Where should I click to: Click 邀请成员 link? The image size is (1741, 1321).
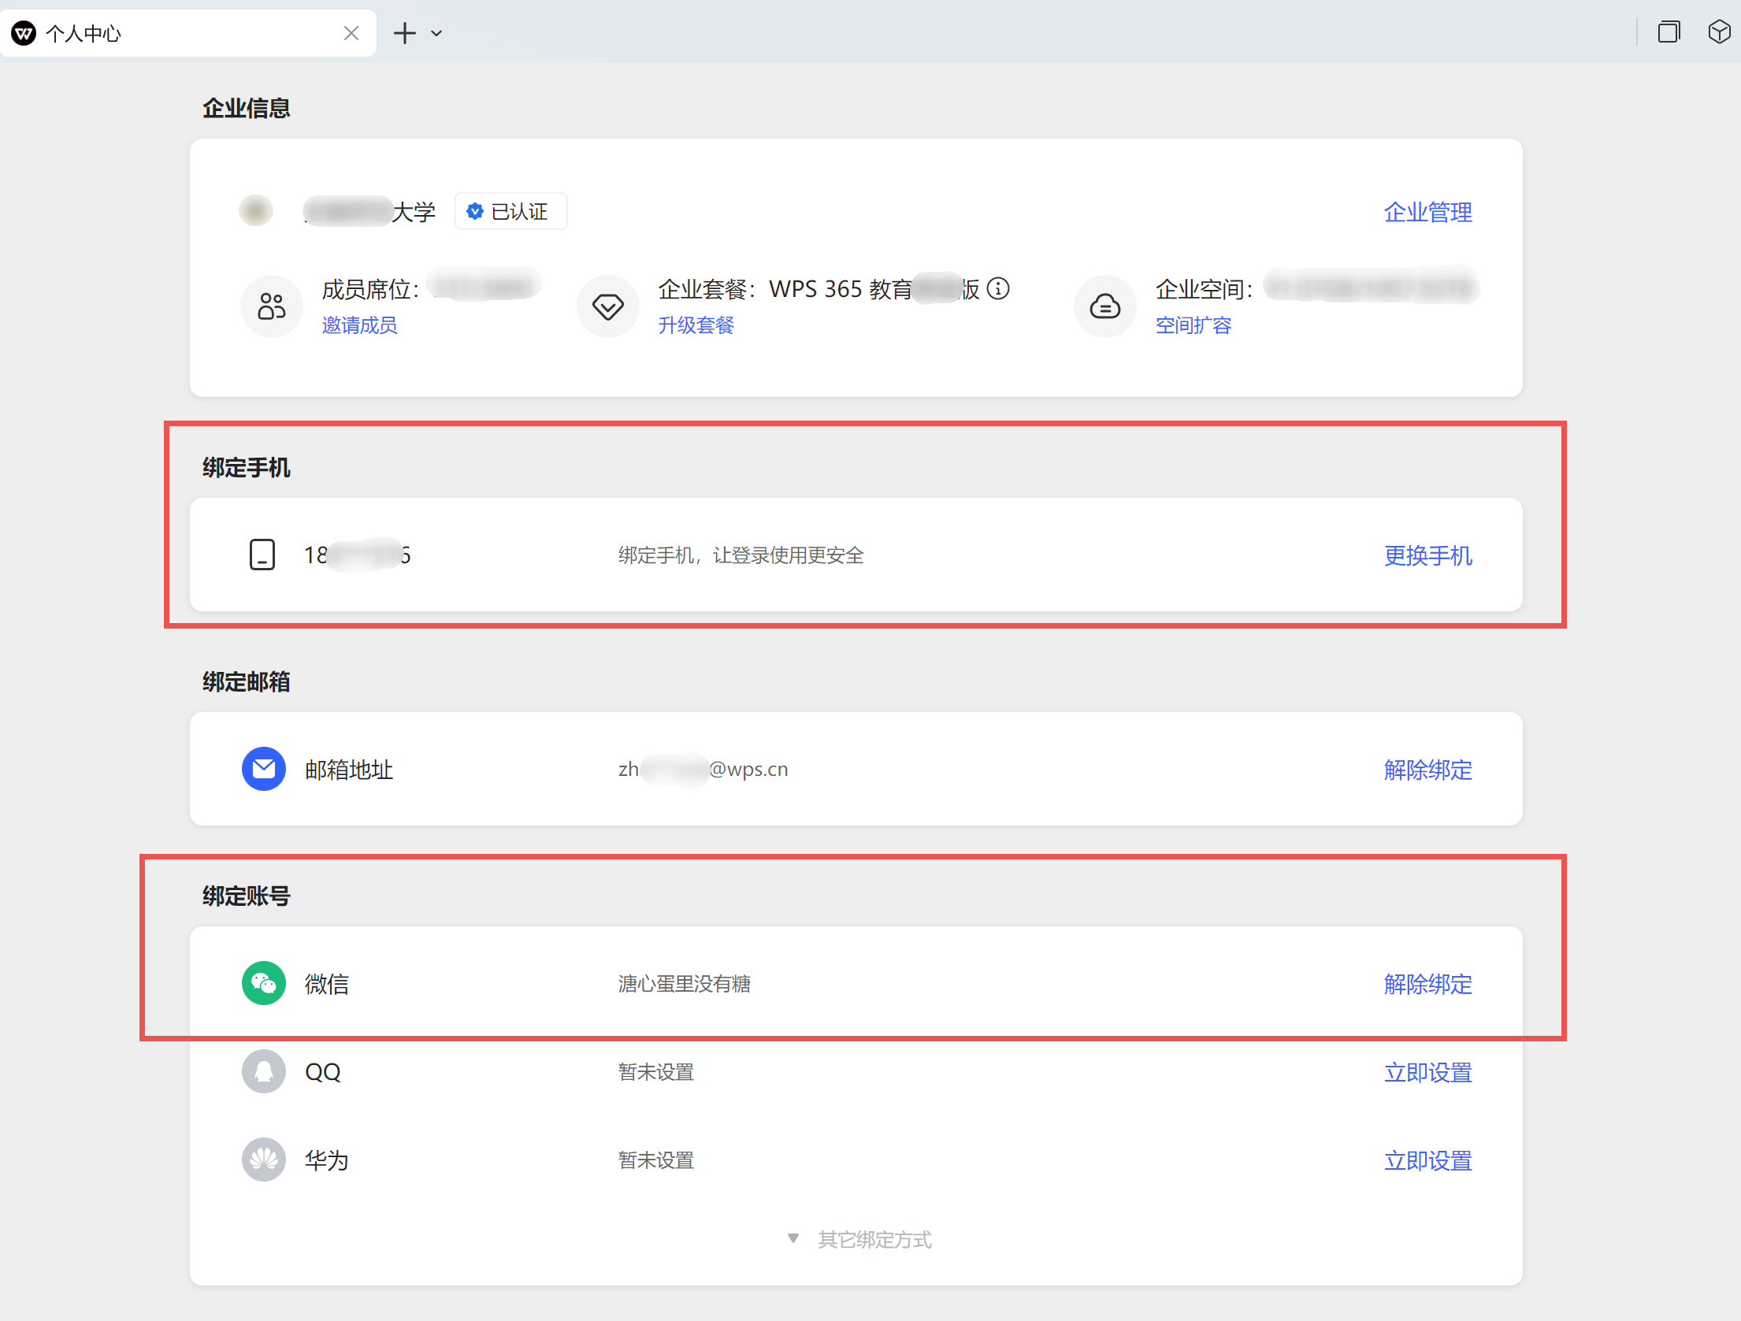click(x=359, y=325)
